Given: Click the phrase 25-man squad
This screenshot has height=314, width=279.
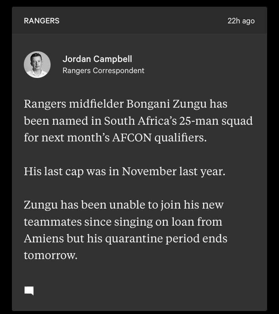Looking at the screenshot, I should [216, 121].
